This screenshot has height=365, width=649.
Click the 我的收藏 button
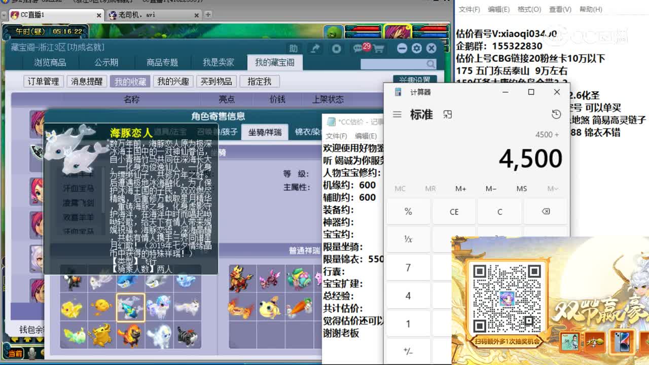click(x=130, y=82)
